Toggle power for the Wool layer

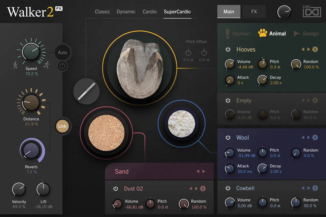click(228, 138)
